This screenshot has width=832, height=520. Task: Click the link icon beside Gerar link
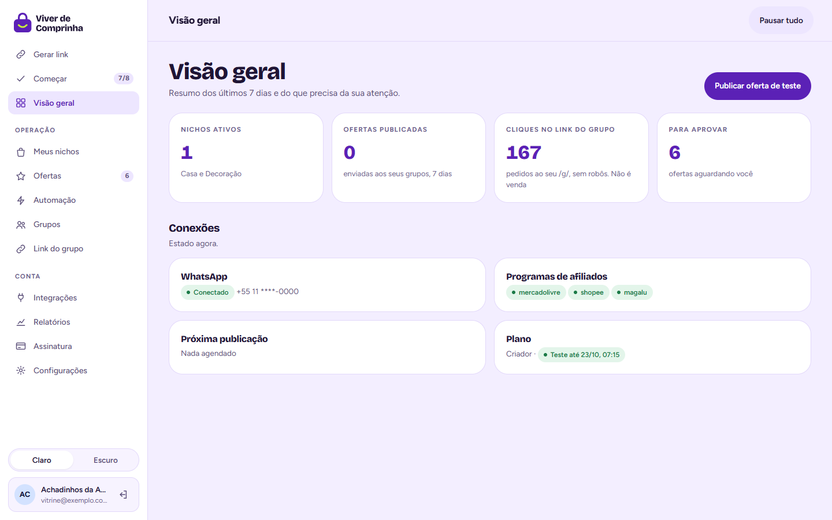click(x=21, y=54)
